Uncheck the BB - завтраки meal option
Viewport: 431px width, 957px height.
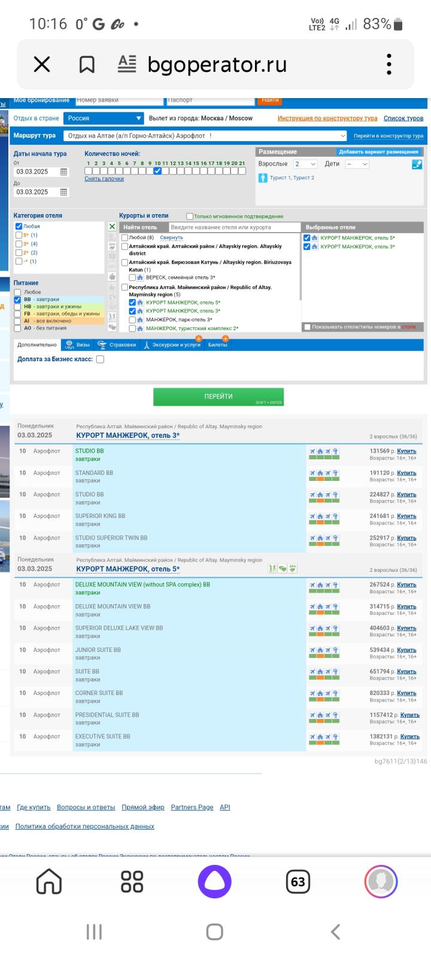pyautogui.click(x=17, y=300)
